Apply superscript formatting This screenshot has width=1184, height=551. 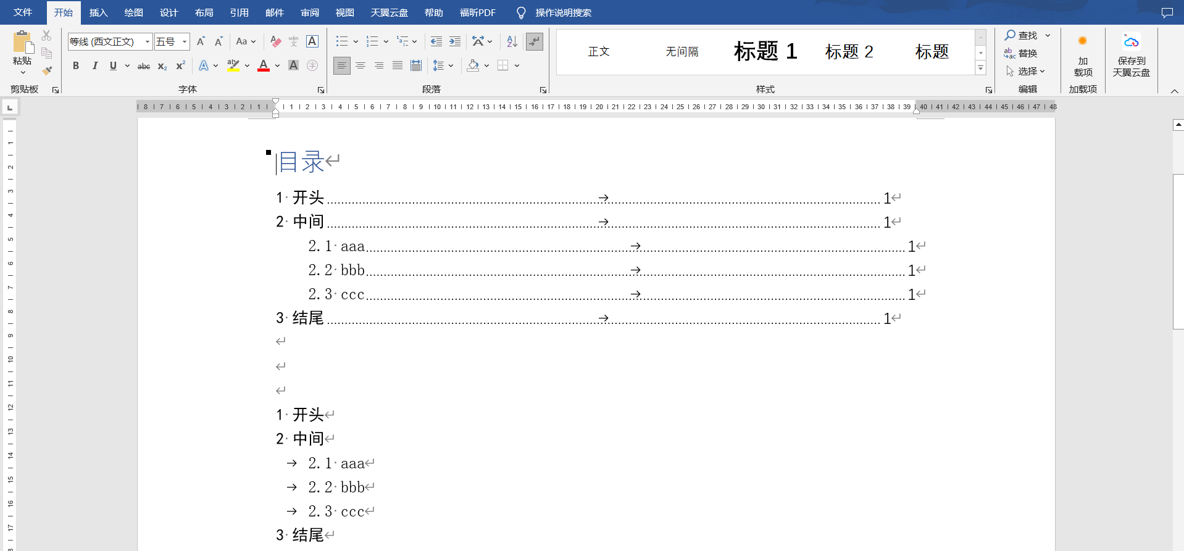tap(180, 65)
